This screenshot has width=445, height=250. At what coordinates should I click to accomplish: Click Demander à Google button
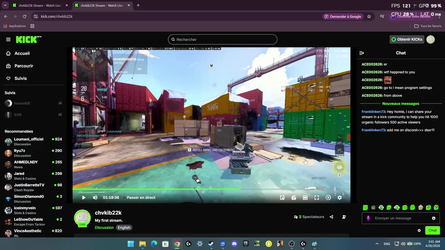coord(342,16)
